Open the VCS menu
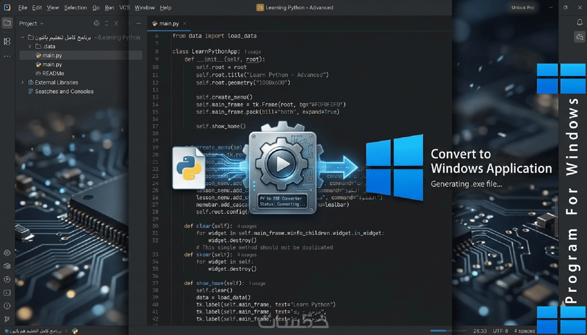The width and height of the screenshot is (587, 335). tap(124, 8)
